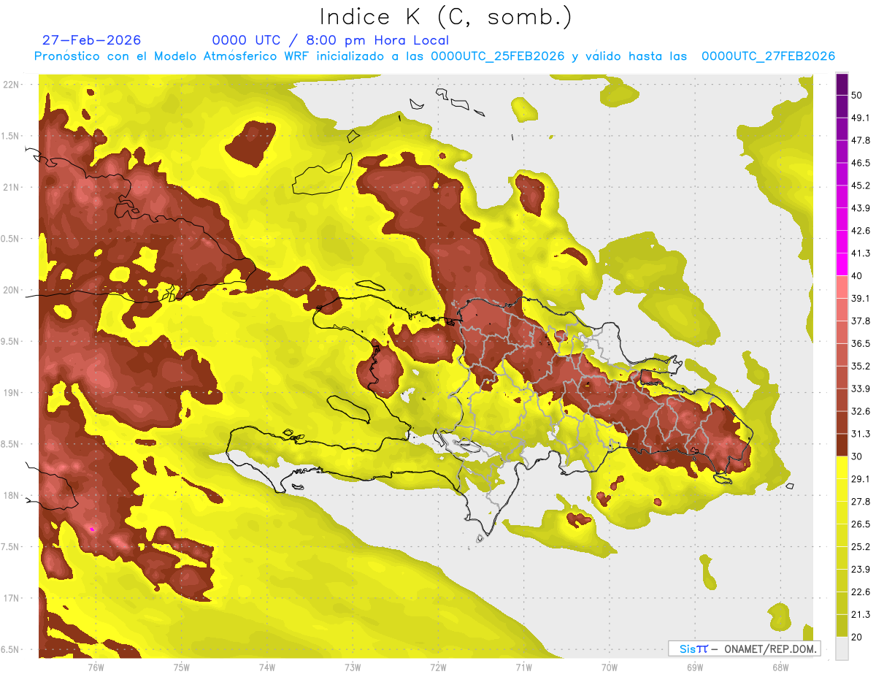Click the '70W' longitude axis label

tap(609, 667)
